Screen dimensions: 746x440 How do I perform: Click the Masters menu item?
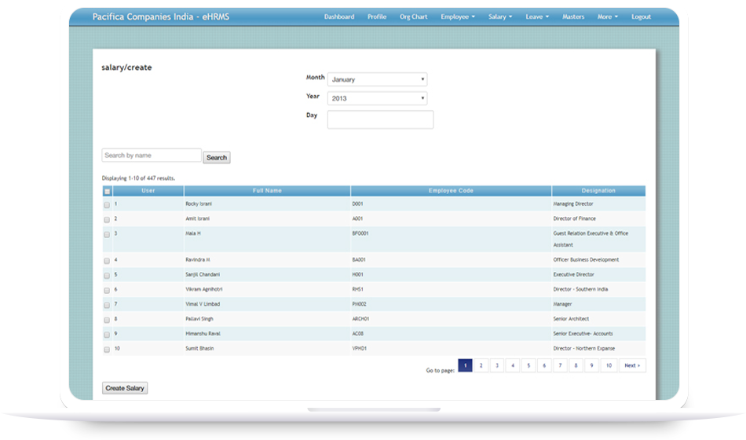tap(573, 16)
